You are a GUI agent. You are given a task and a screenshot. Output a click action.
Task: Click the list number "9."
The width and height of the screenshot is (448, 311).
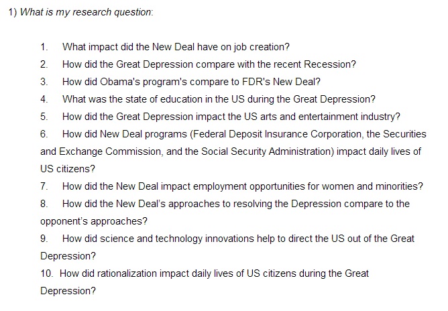point(44,239)
